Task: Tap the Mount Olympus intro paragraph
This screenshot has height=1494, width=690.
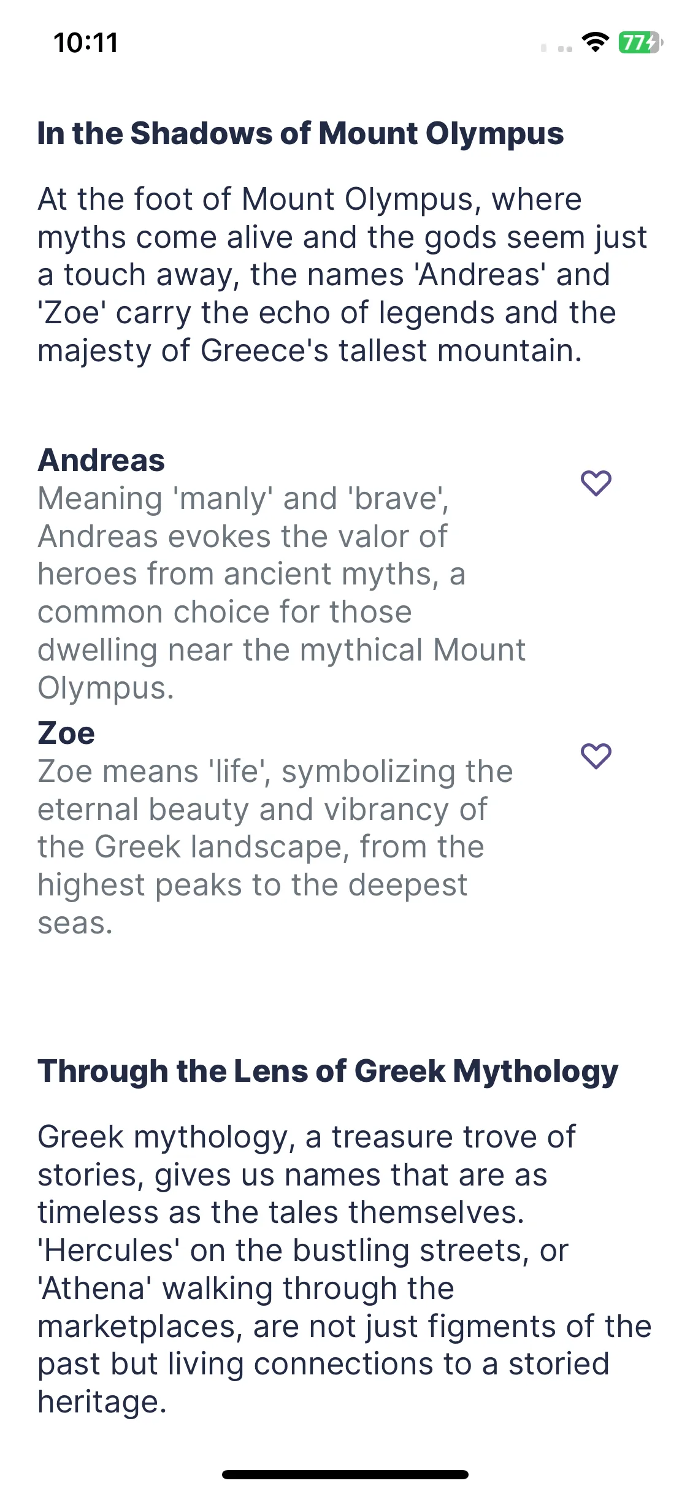Action: pyautogui.click(x=342, y=275)
